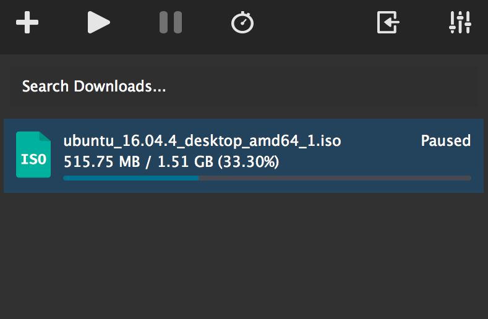The image size is (488, 319).
Task: Click the filled part of the progress bar
Action: point(131,178)
